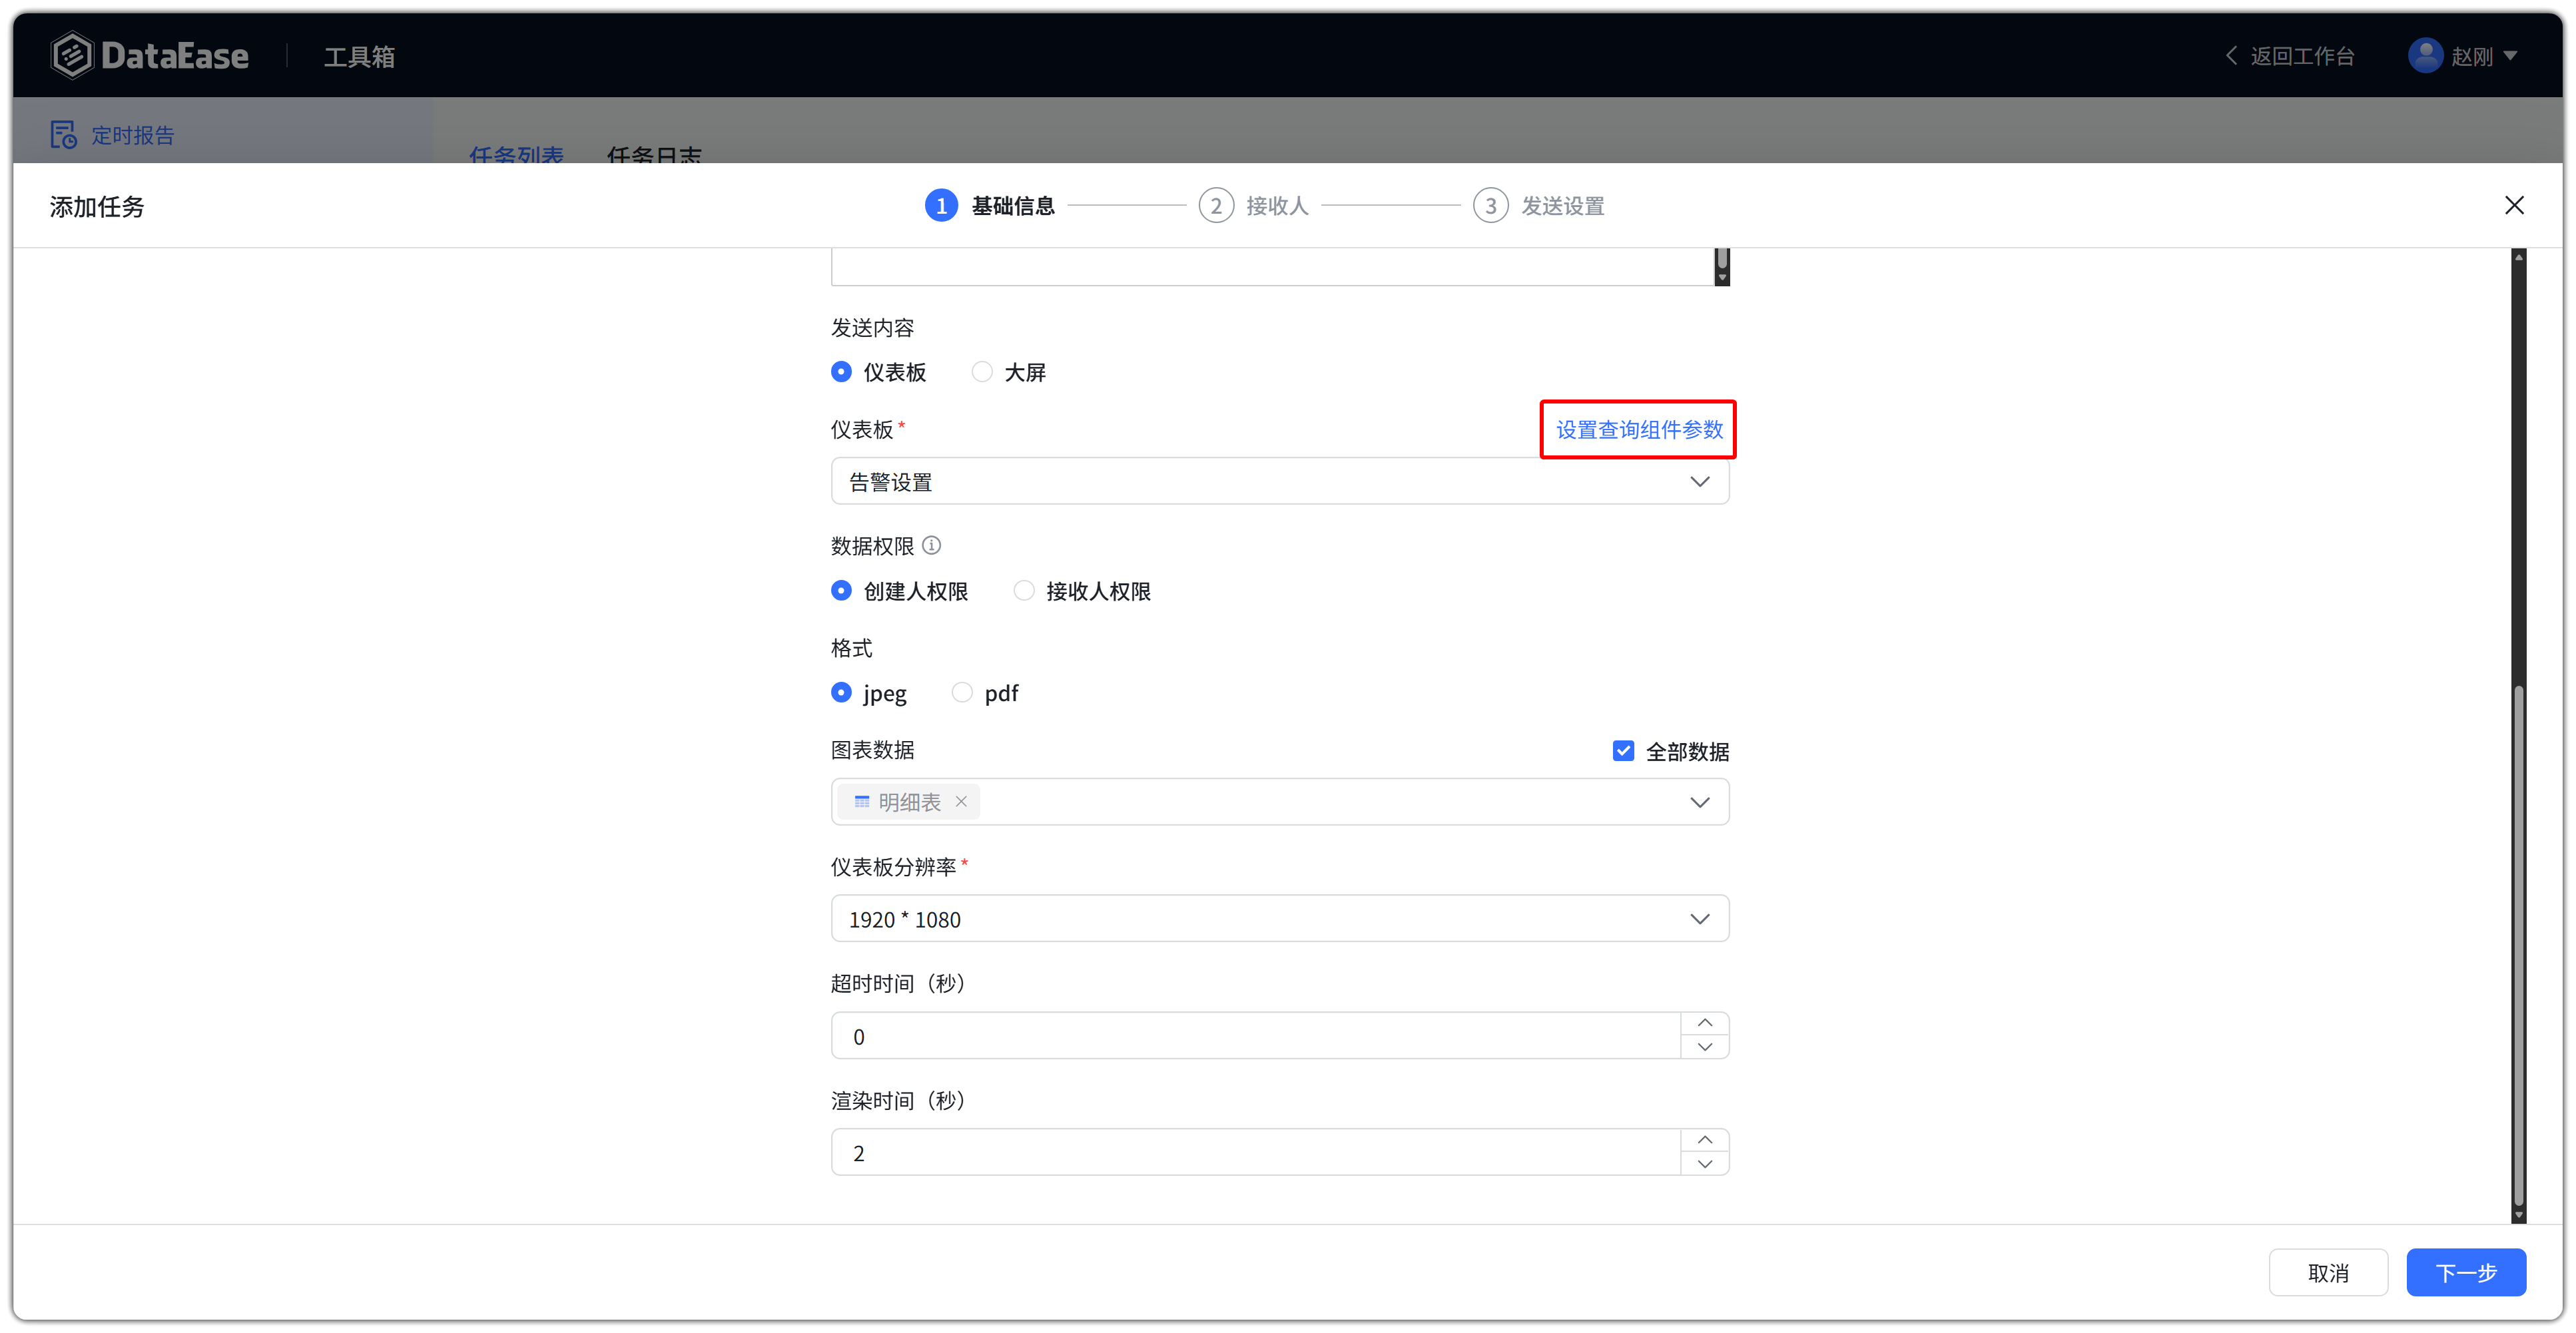Click the 返回工作台 back link
This screenshot has height=1333, width=2576.
coord(2290,56)
